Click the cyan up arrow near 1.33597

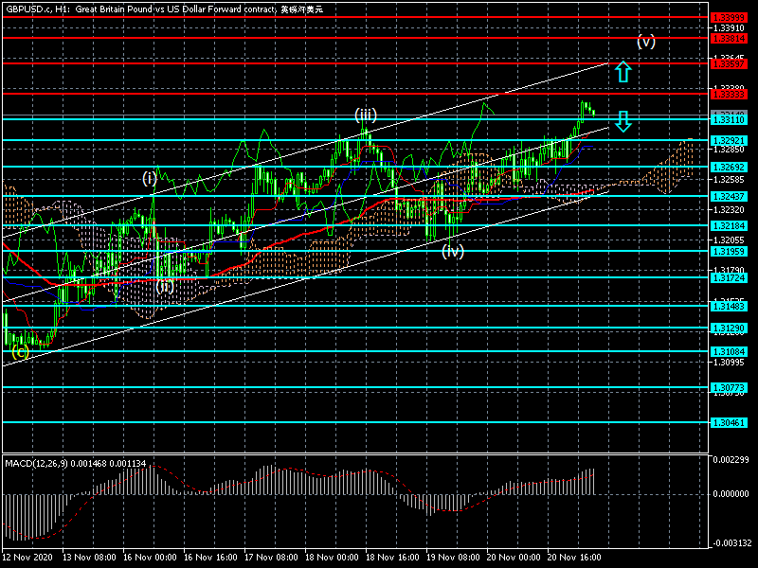point(623,72)
